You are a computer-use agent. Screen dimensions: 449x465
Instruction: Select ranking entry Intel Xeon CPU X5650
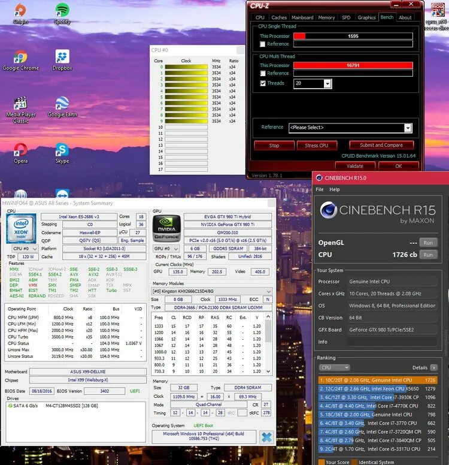378,389
